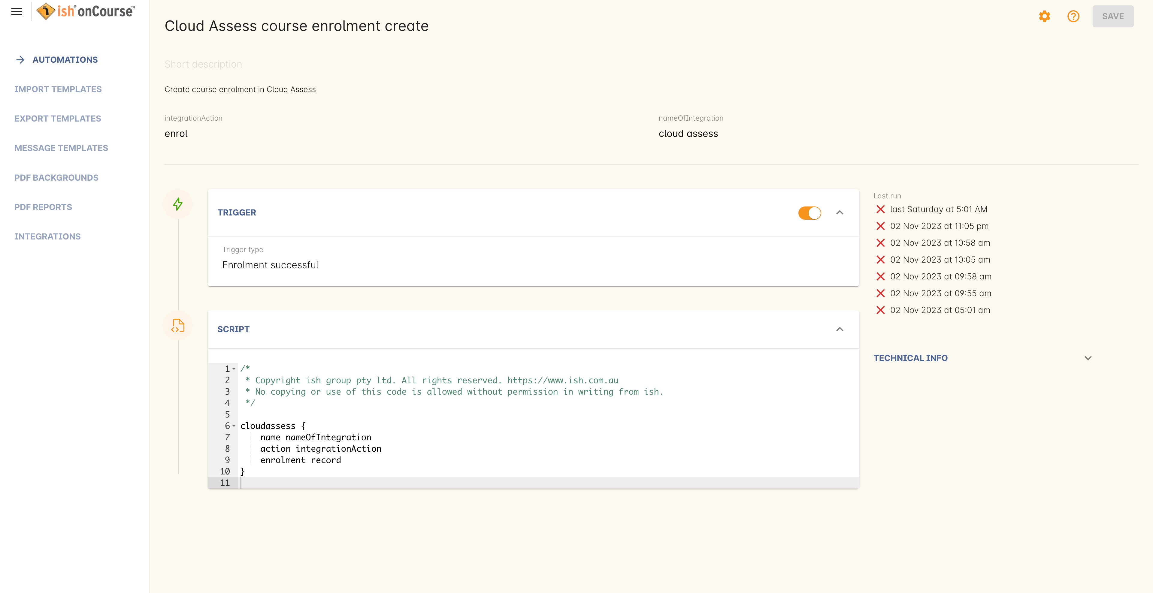Fold the cloudassess block at line 6
Screen dimensions: 1153x593
[x=234, y=426]
